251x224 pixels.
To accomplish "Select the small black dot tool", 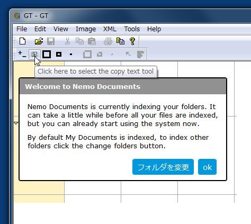I will [x=71, y=55].
